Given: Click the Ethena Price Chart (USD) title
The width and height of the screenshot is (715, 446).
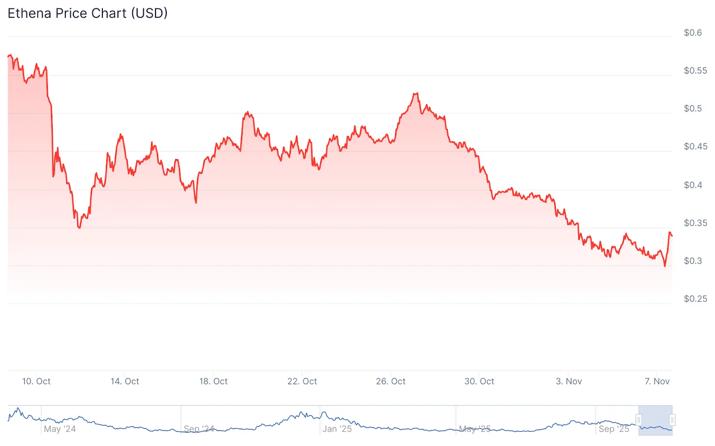Looking at the screenshot, I should click(x=88, y=13).
